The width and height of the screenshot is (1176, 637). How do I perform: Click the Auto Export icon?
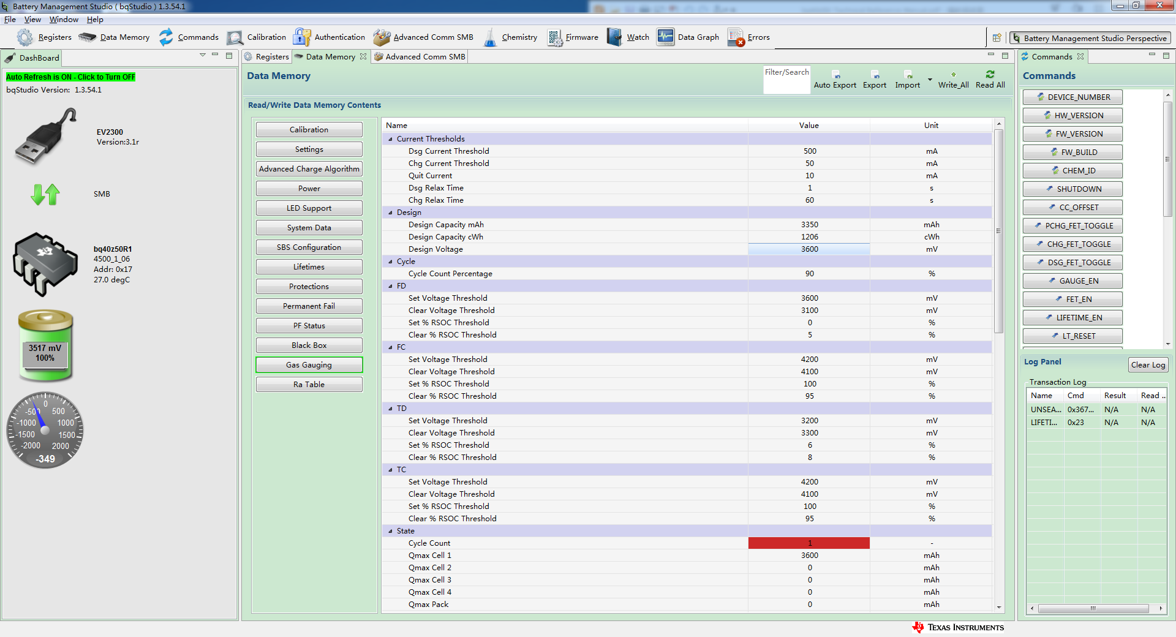[x=835, y=75]
